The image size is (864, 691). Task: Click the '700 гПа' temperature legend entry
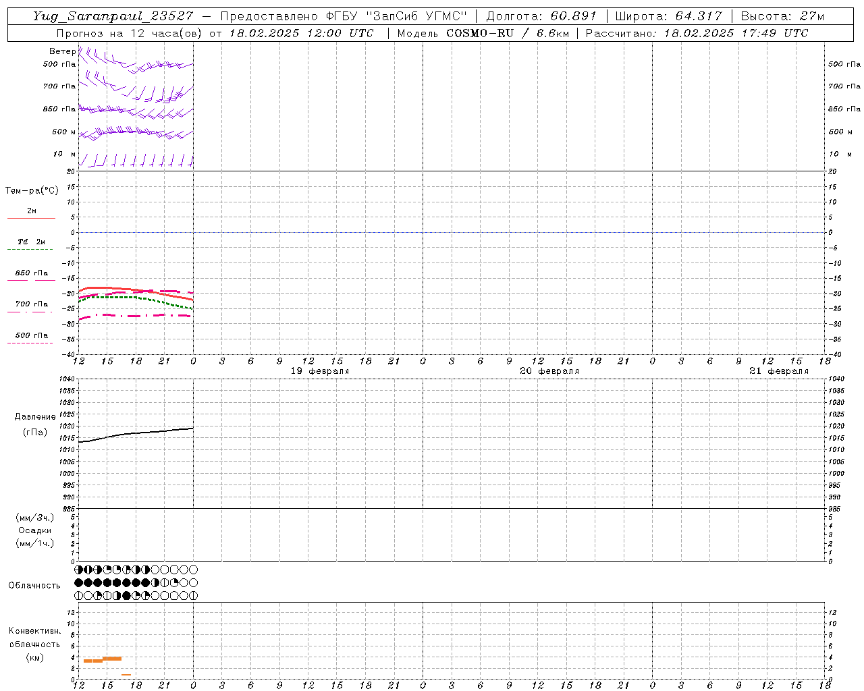32,304
